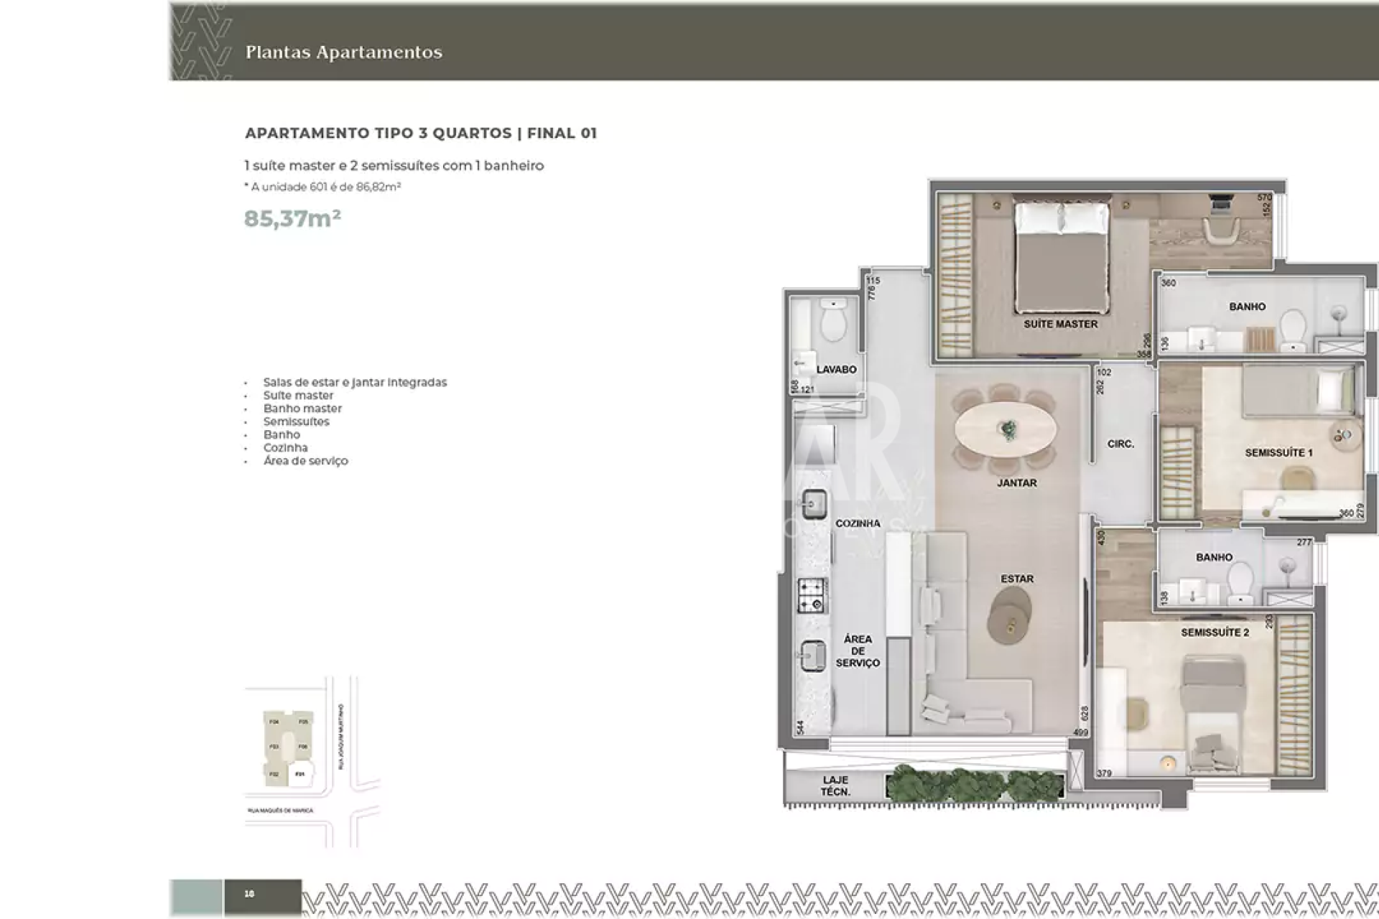Click the 'SEMISSUÍTE 2' room label

1215,632
